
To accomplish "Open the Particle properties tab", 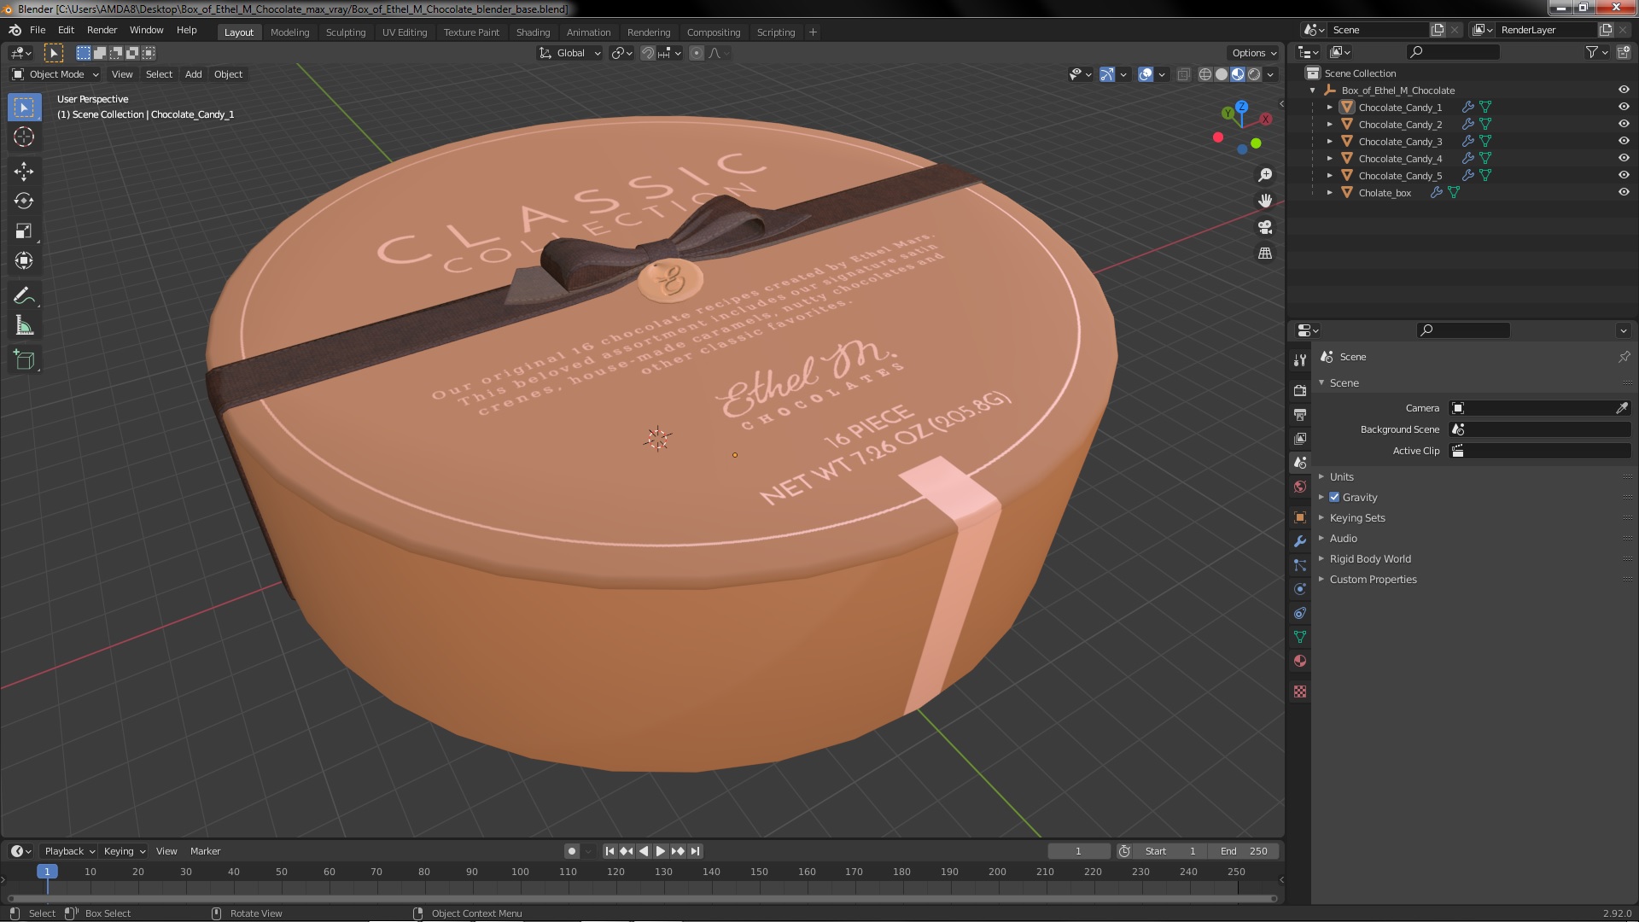I will pyautogui.click(x=1300, y=565).
